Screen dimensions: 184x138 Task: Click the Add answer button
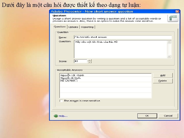[163, 75]
